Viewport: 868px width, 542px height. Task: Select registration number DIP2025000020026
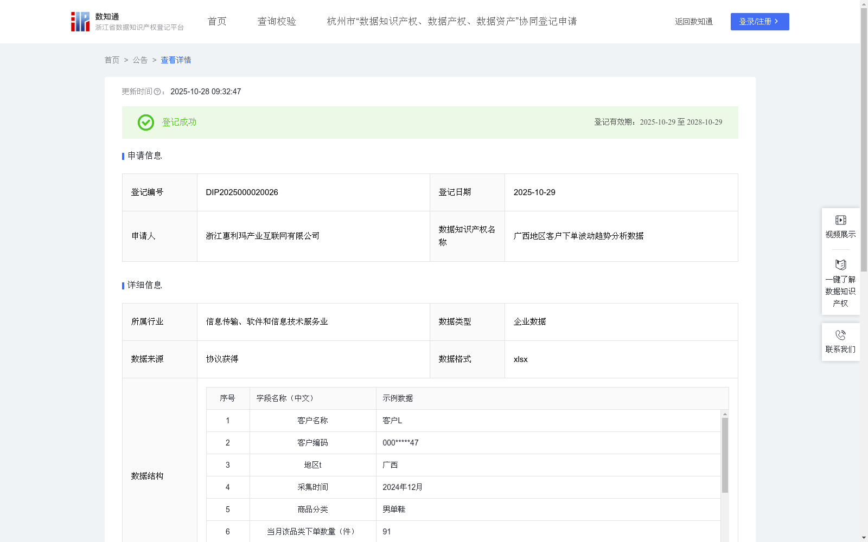point(242,192)
